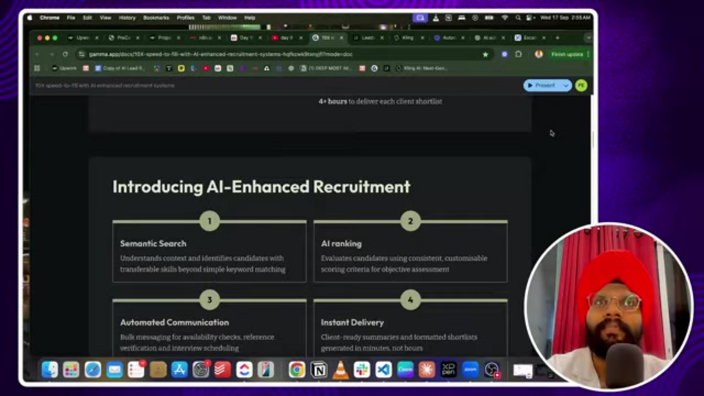Reload the Gamma page

click(65, 55)
